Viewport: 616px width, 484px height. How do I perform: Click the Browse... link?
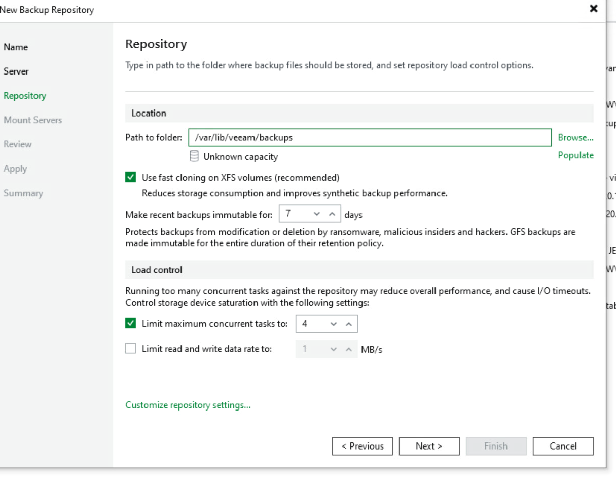click(x=575, y=137)
